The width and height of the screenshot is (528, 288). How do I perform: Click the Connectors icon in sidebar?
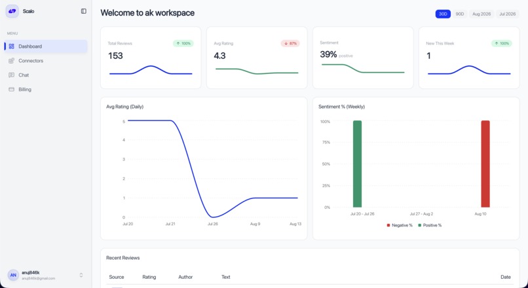click(x=11, y=61)
